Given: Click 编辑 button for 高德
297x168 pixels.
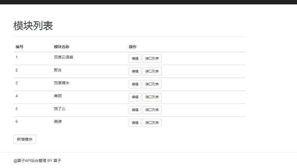Looking at the screenshot, I should (x=135, y=123).
